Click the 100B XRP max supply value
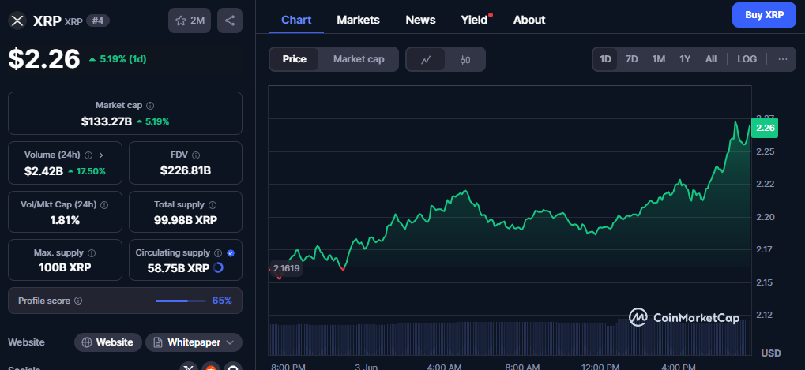 point(65,267)
